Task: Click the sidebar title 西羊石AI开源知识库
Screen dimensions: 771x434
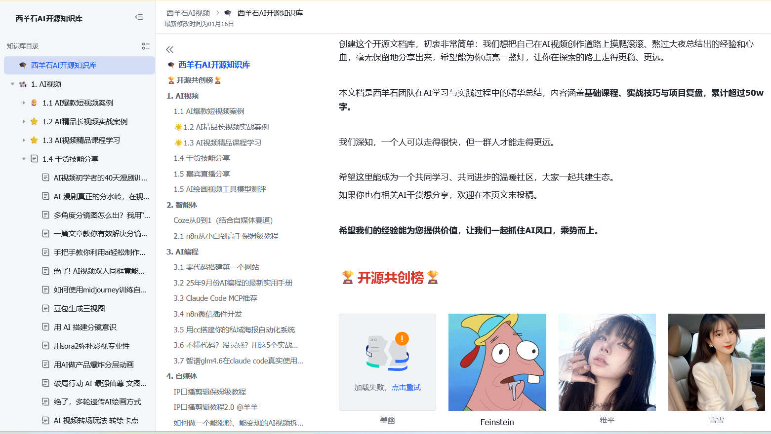Action: pyautogui.click(x=49, y=18)
